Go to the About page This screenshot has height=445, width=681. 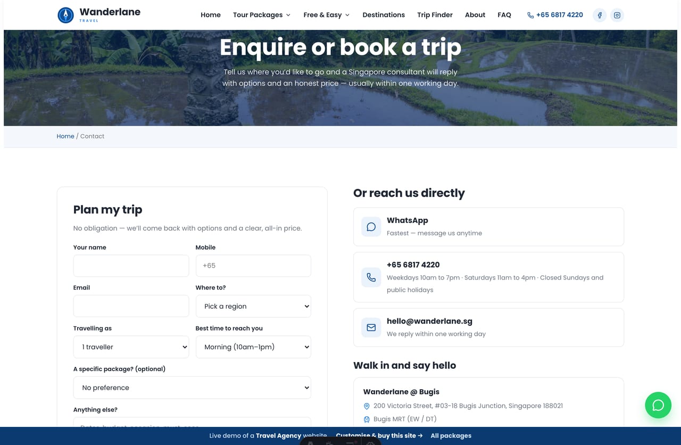click(475, 15)
